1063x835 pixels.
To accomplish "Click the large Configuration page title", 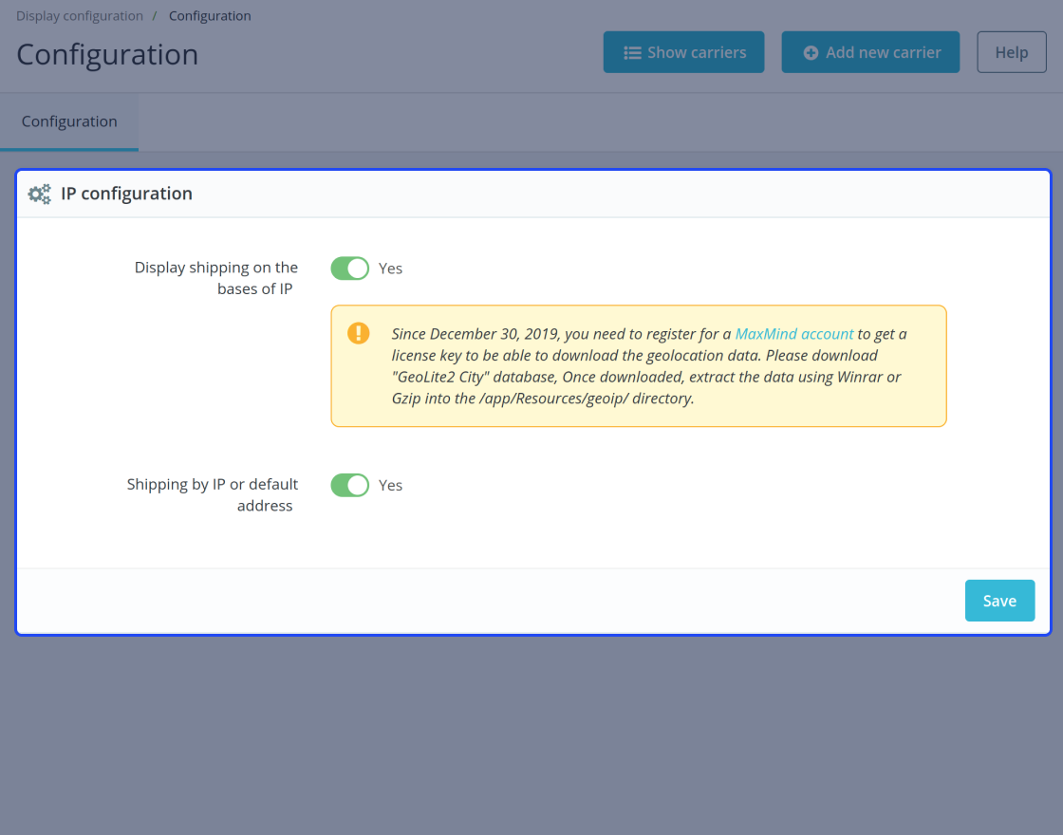I will point(107,54).
